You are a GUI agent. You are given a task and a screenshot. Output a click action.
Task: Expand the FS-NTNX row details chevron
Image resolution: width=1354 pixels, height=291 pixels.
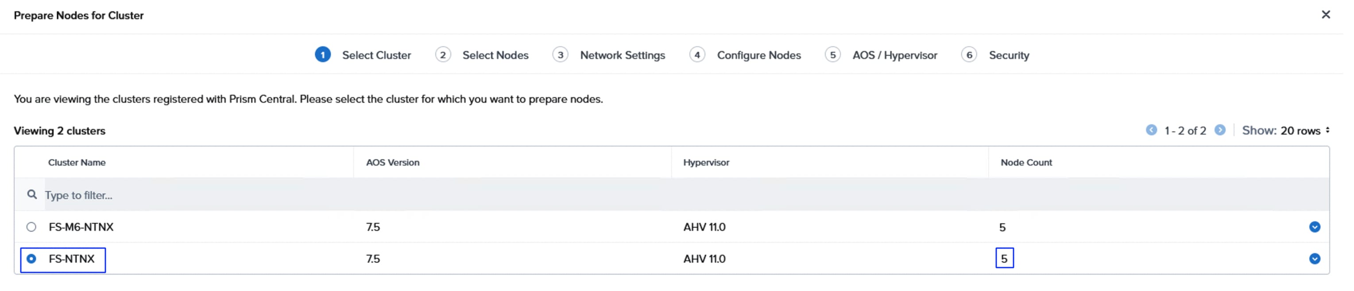1315,259
